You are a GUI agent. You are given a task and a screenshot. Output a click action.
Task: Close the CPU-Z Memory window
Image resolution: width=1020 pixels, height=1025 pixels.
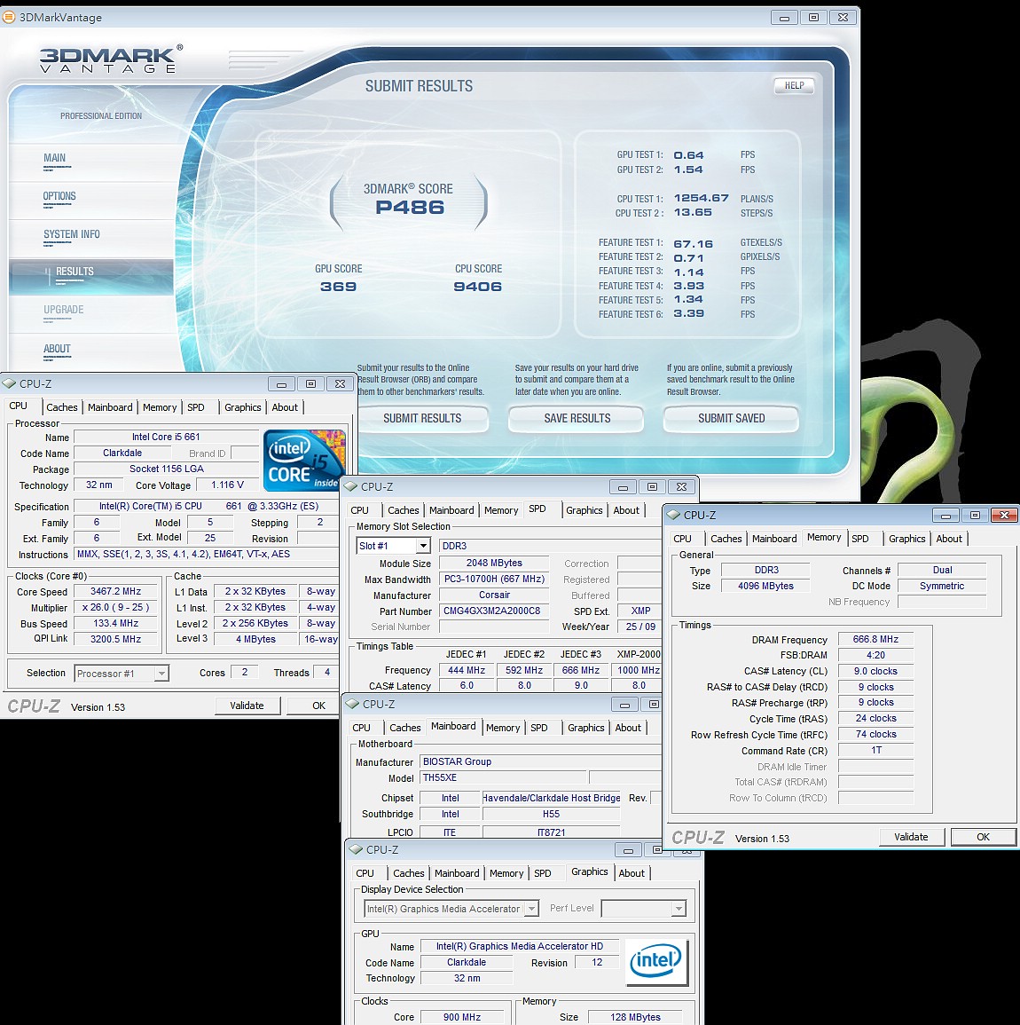tap(1004, 515)
